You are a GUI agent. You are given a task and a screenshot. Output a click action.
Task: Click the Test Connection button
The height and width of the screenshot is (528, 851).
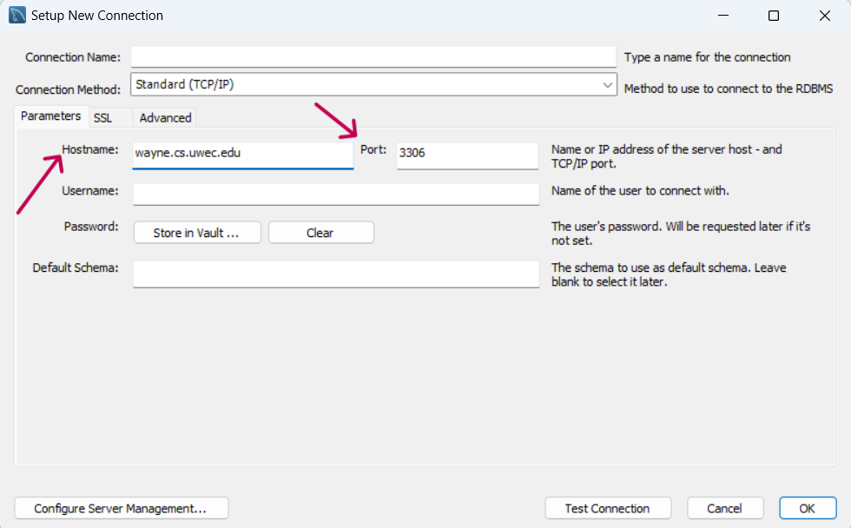pos(608,509)
